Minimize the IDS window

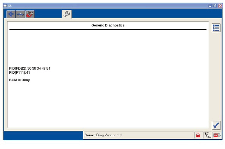point(210,6)
